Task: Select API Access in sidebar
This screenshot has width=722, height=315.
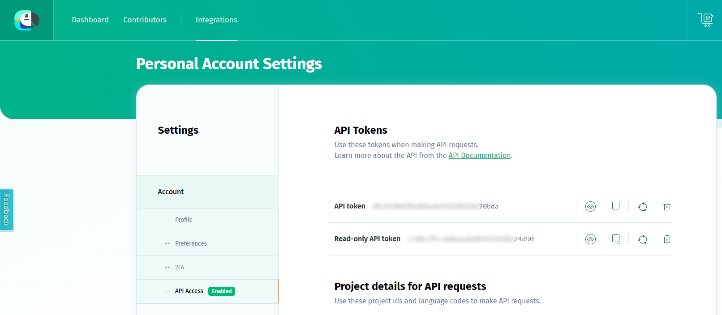Action: [x=189, y=291]
